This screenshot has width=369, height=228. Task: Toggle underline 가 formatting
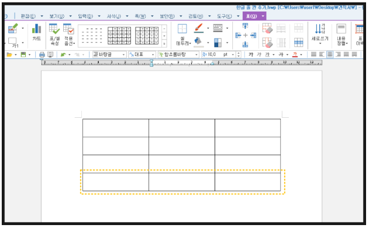[267, 55]
